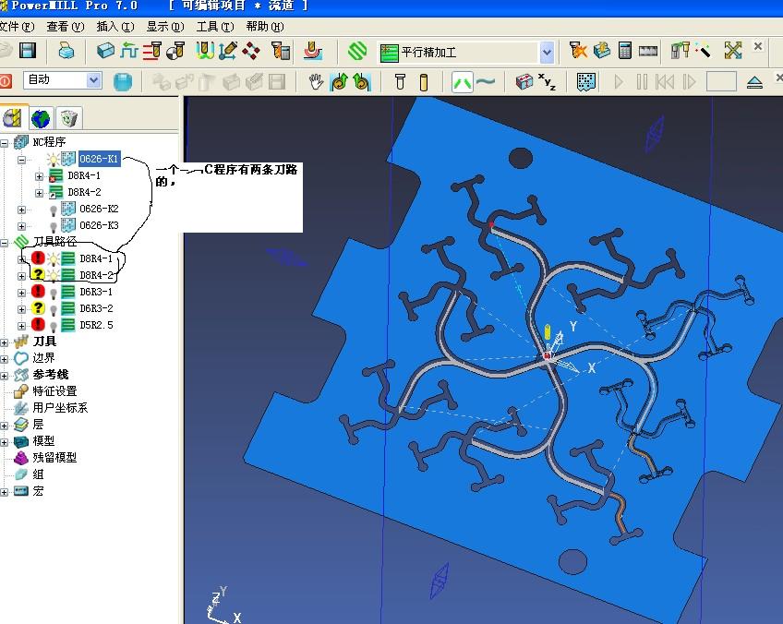Toggle light bulb for D6R3-1 toolpath
The width and height of the screenshot is (783, 624).
pyautogui.click(x=54, y=293)
